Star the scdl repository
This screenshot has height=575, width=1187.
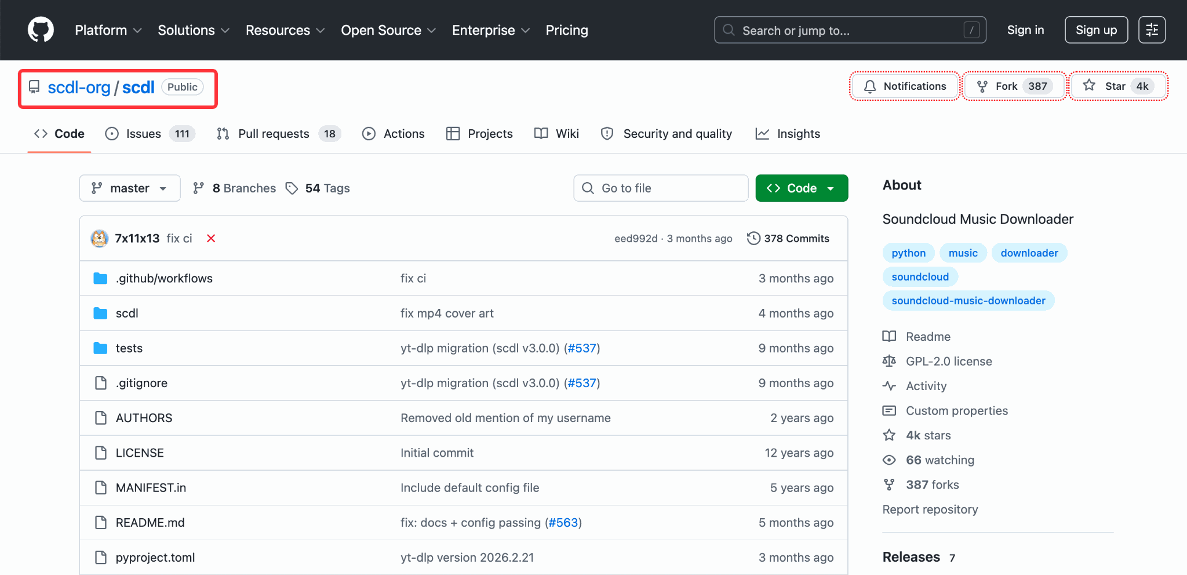[1118, 86]
